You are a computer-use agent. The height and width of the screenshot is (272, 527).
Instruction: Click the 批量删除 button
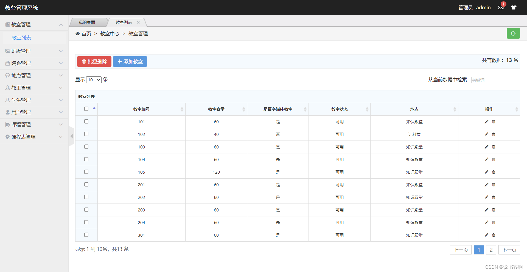coord(94,62)
